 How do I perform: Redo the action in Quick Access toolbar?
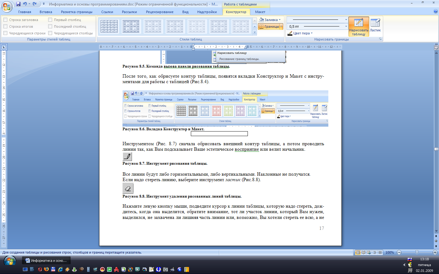click(x=34, y=4)
